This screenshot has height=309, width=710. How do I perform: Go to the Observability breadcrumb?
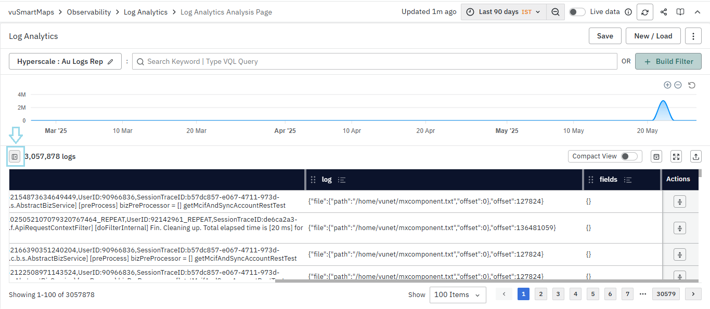coord(89,12)
